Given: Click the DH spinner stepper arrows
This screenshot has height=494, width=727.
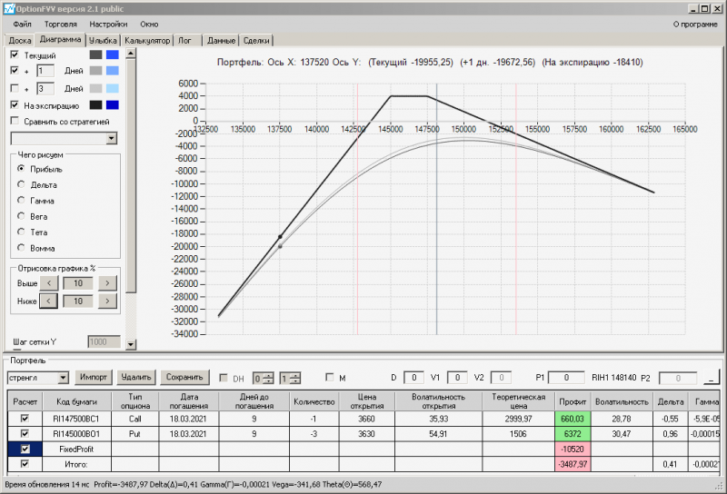Looking at the screenshot, I should coord(269,378).
